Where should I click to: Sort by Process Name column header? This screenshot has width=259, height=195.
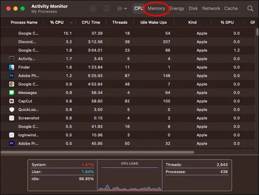(24, 22)
